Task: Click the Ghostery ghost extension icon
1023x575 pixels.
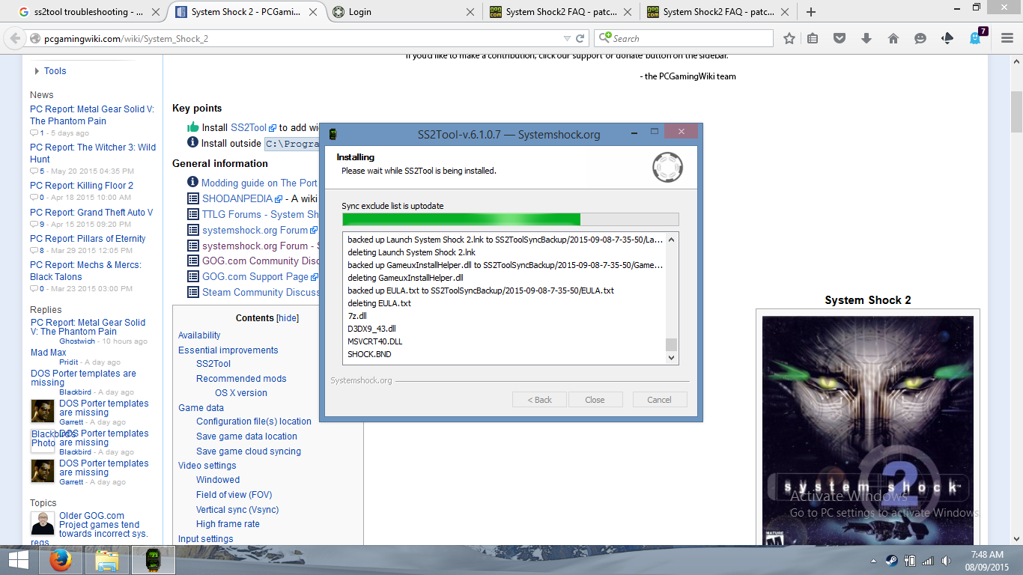Action: click(x=976, y=38)
